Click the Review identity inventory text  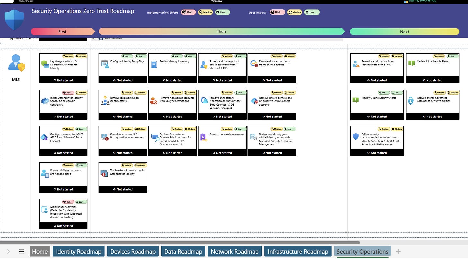pyautogui.click(x=175, y=61)
